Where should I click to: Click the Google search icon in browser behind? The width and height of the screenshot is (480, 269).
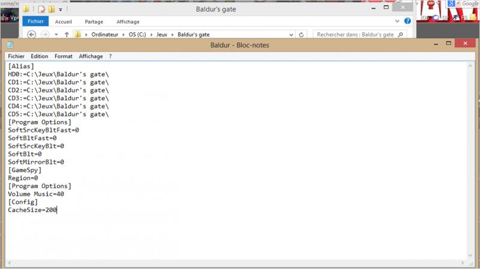click(451, 4)
